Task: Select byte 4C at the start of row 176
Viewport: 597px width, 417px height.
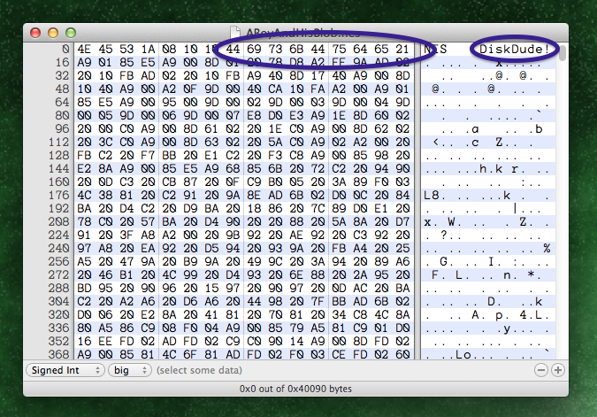Action: 84,195
